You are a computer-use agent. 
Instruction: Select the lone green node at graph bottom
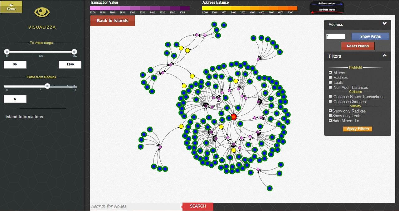pyautogui.click(x=270, y=188)
